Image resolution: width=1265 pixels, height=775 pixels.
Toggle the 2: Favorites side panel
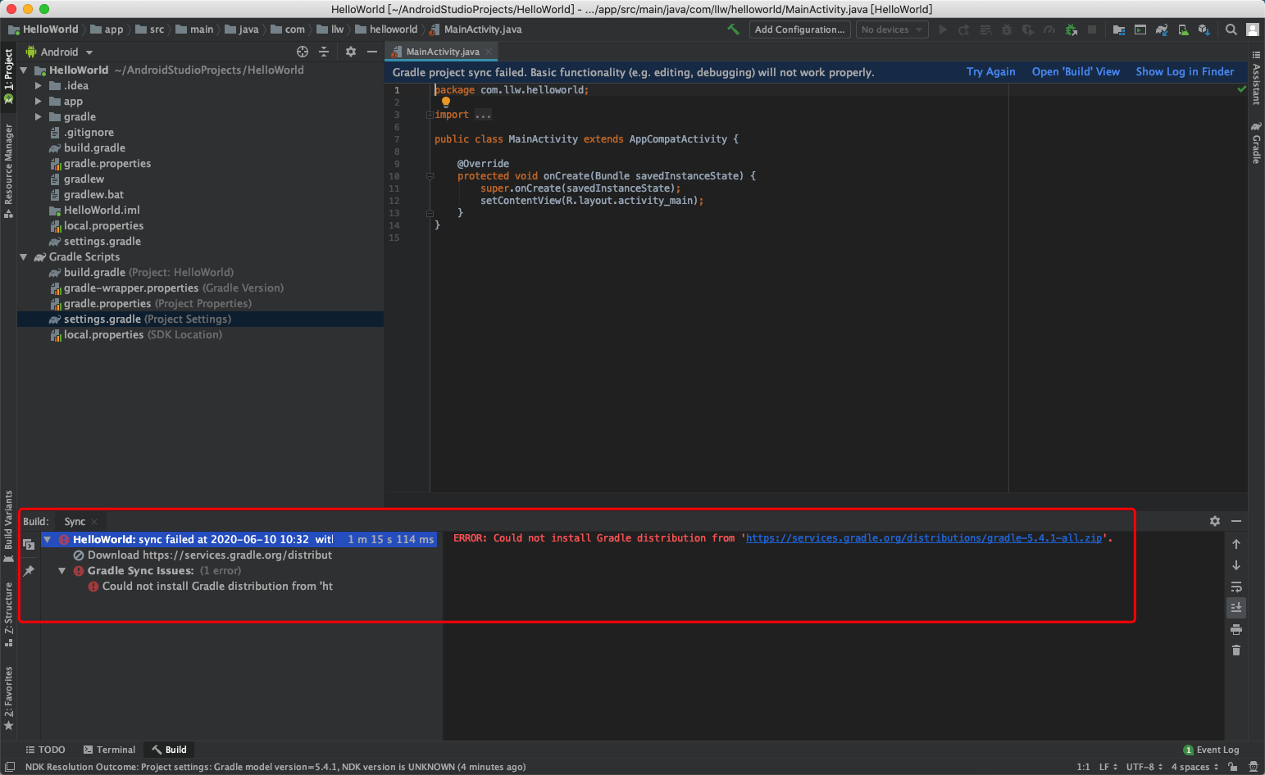coord(8,699)
